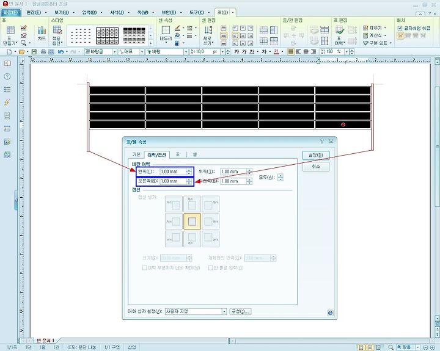Select the top-center caption position tile

[193, 204]
